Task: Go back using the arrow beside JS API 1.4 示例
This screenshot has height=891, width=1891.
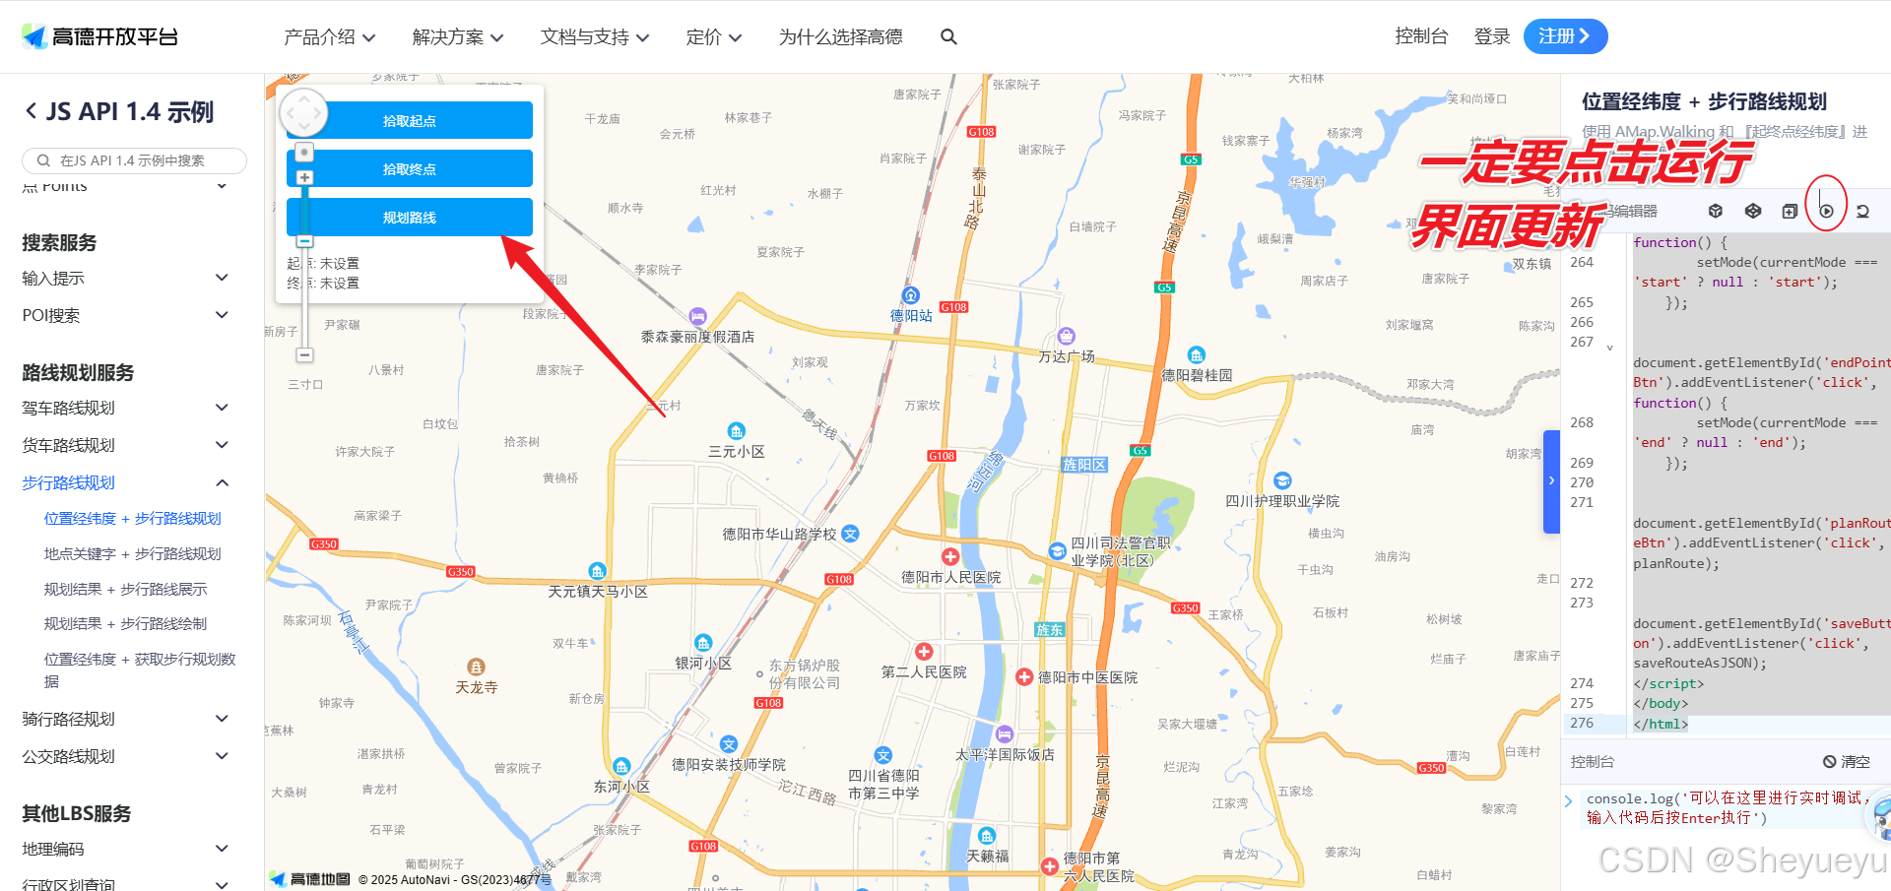Action: (x=32, y=111)
